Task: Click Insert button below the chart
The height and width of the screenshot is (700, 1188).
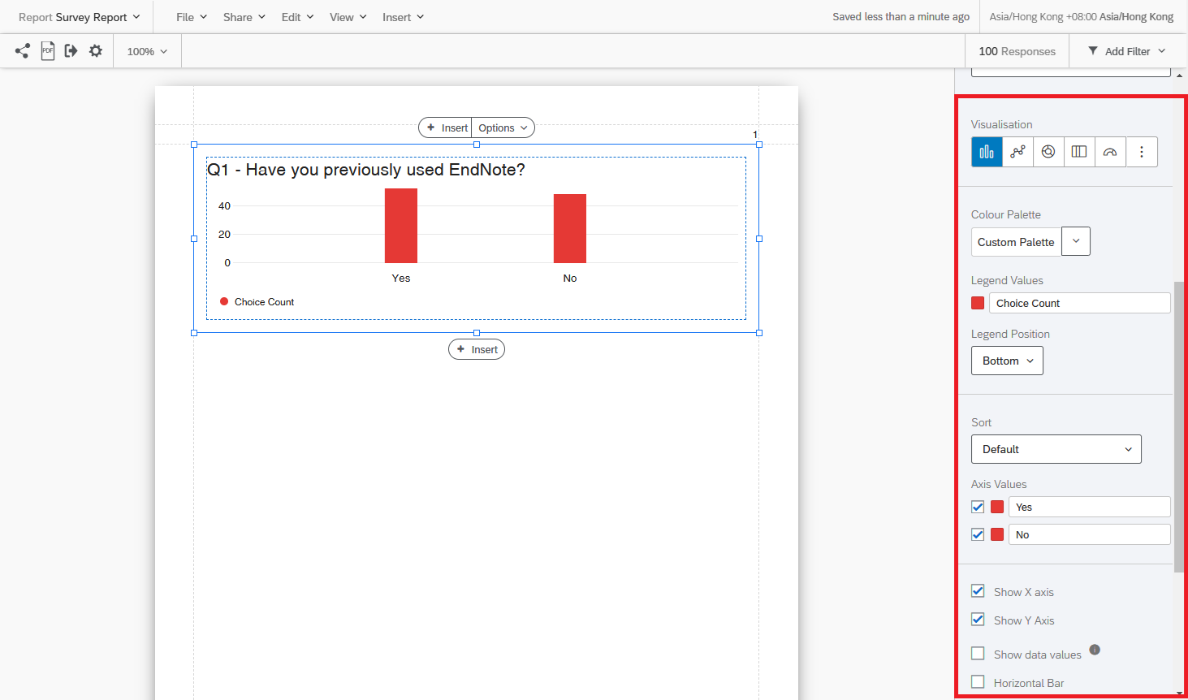Action: click(477, 349)
